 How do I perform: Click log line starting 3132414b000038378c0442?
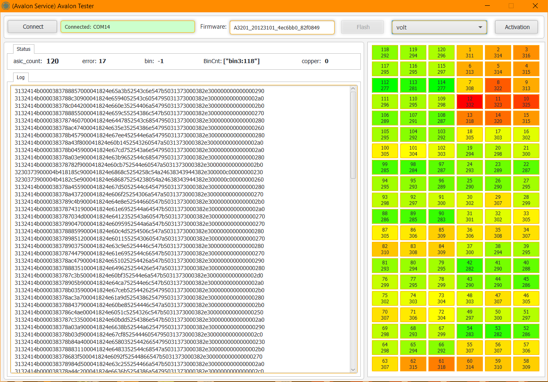(140, 106)
